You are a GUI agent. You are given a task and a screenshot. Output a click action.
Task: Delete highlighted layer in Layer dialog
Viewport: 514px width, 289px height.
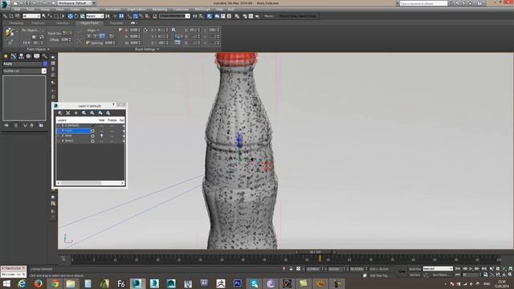67,112
